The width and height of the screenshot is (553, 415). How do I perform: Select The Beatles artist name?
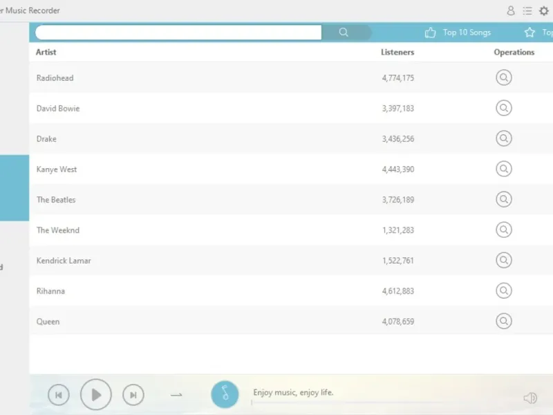(56, 200)
